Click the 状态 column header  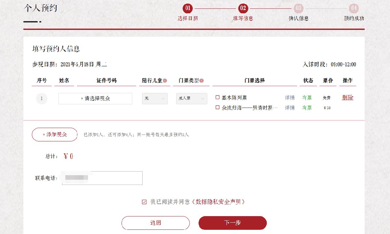click(x=308, y=81)
